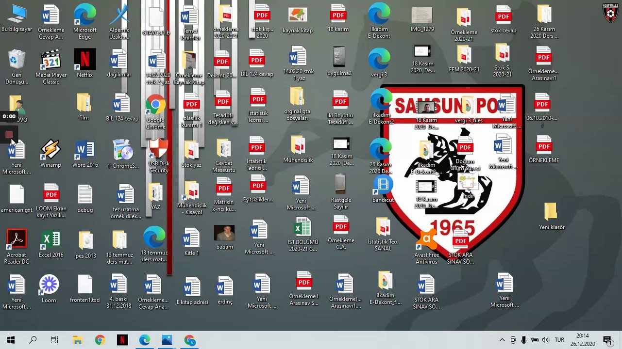Viewport: 622px width, 349px height.
Task: Open the Rastgele Sayılır file
Action: (340, 192)
